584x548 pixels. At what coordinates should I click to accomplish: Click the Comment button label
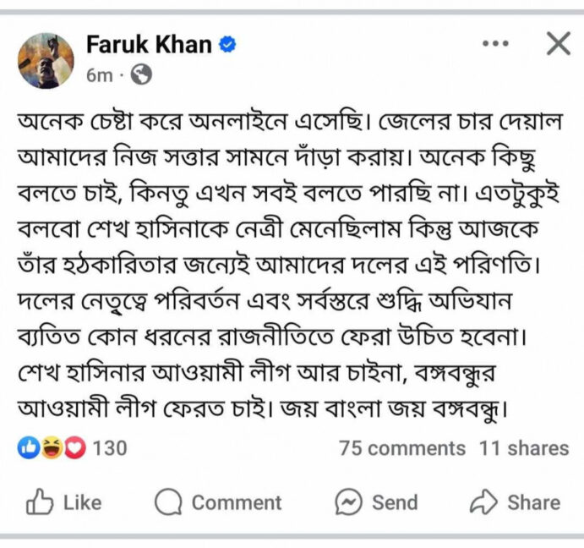click(237, 502)
